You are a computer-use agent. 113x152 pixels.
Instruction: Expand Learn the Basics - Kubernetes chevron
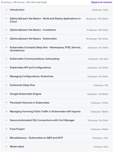coord(6,39)
